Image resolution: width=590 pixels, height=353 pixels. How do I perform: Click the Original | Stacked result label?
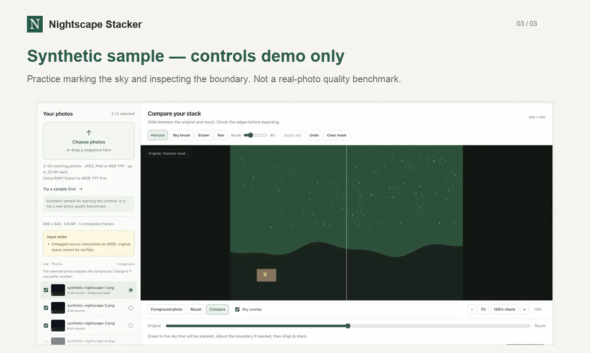(167, 153)
